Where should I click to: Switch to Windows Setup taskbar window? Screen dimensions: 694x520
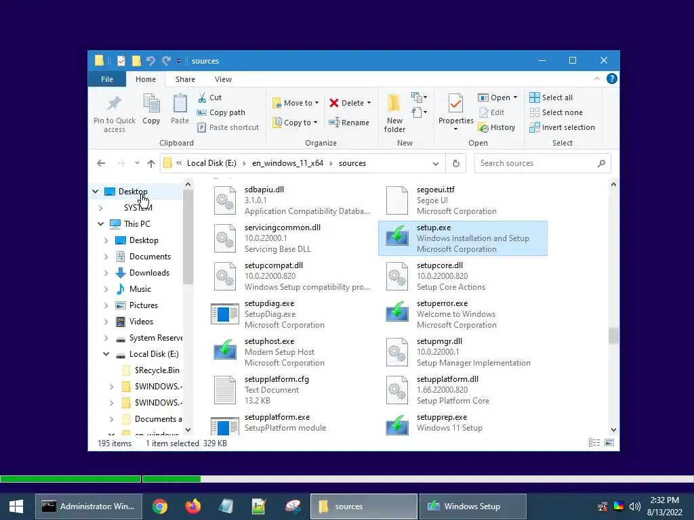[x=472, y=506]
